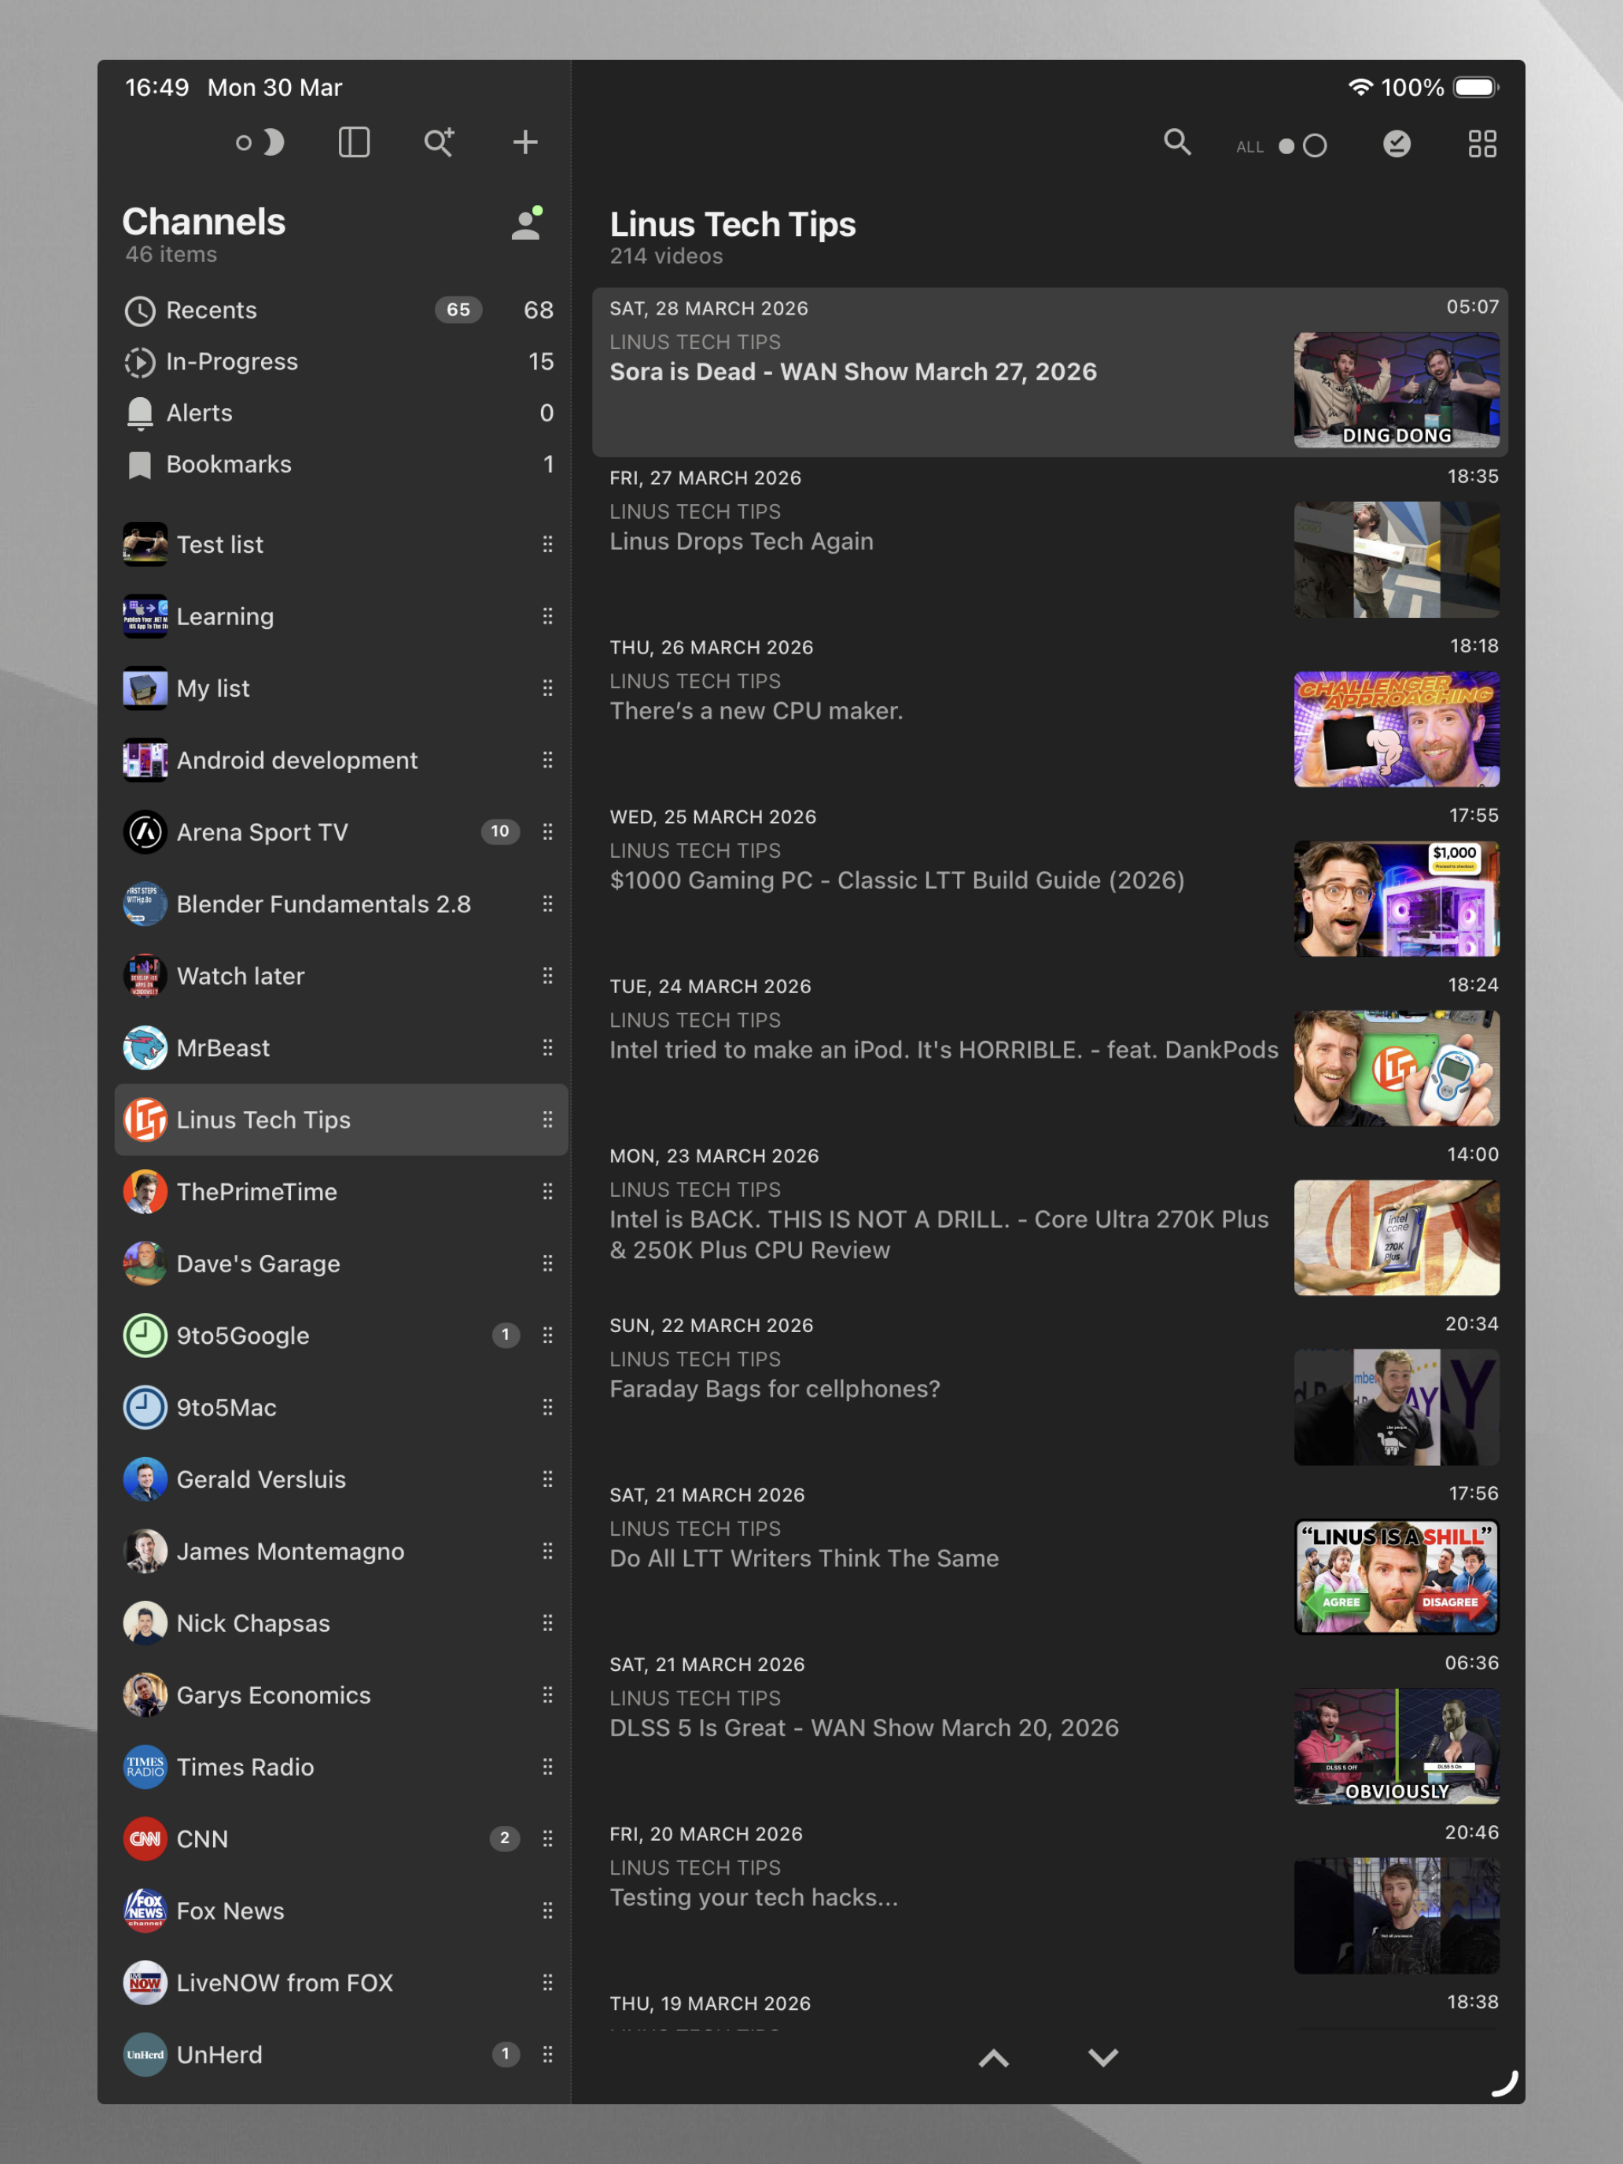Click the corner resize arc icon
The height and width of the screenshot is (2164, 1623).
click(x=1504, y=2085)
